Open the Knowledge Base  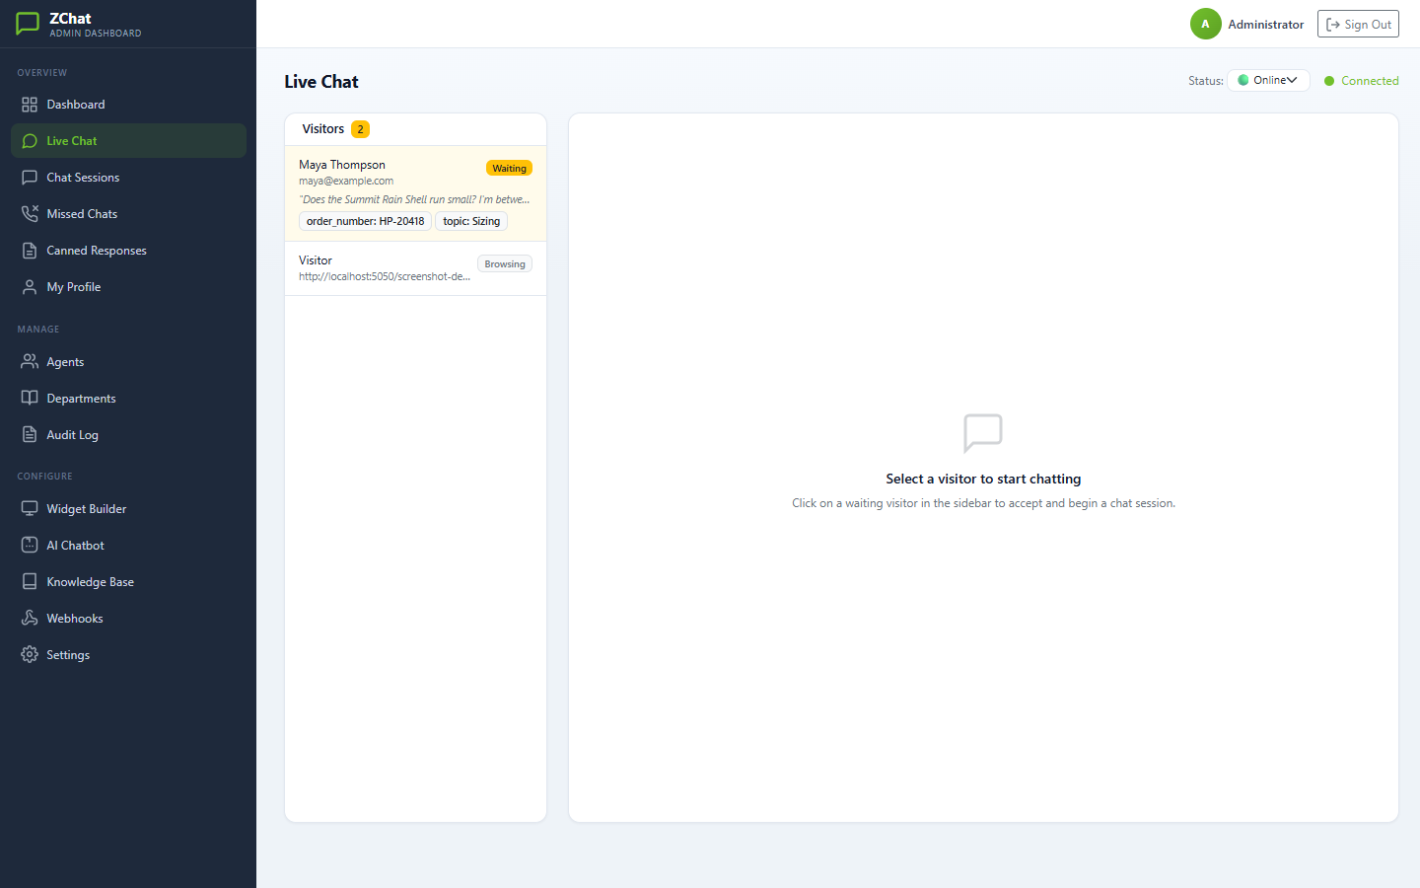point(128,582)
